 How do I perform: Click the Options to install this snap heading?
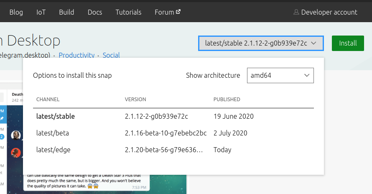coord(72,76)
